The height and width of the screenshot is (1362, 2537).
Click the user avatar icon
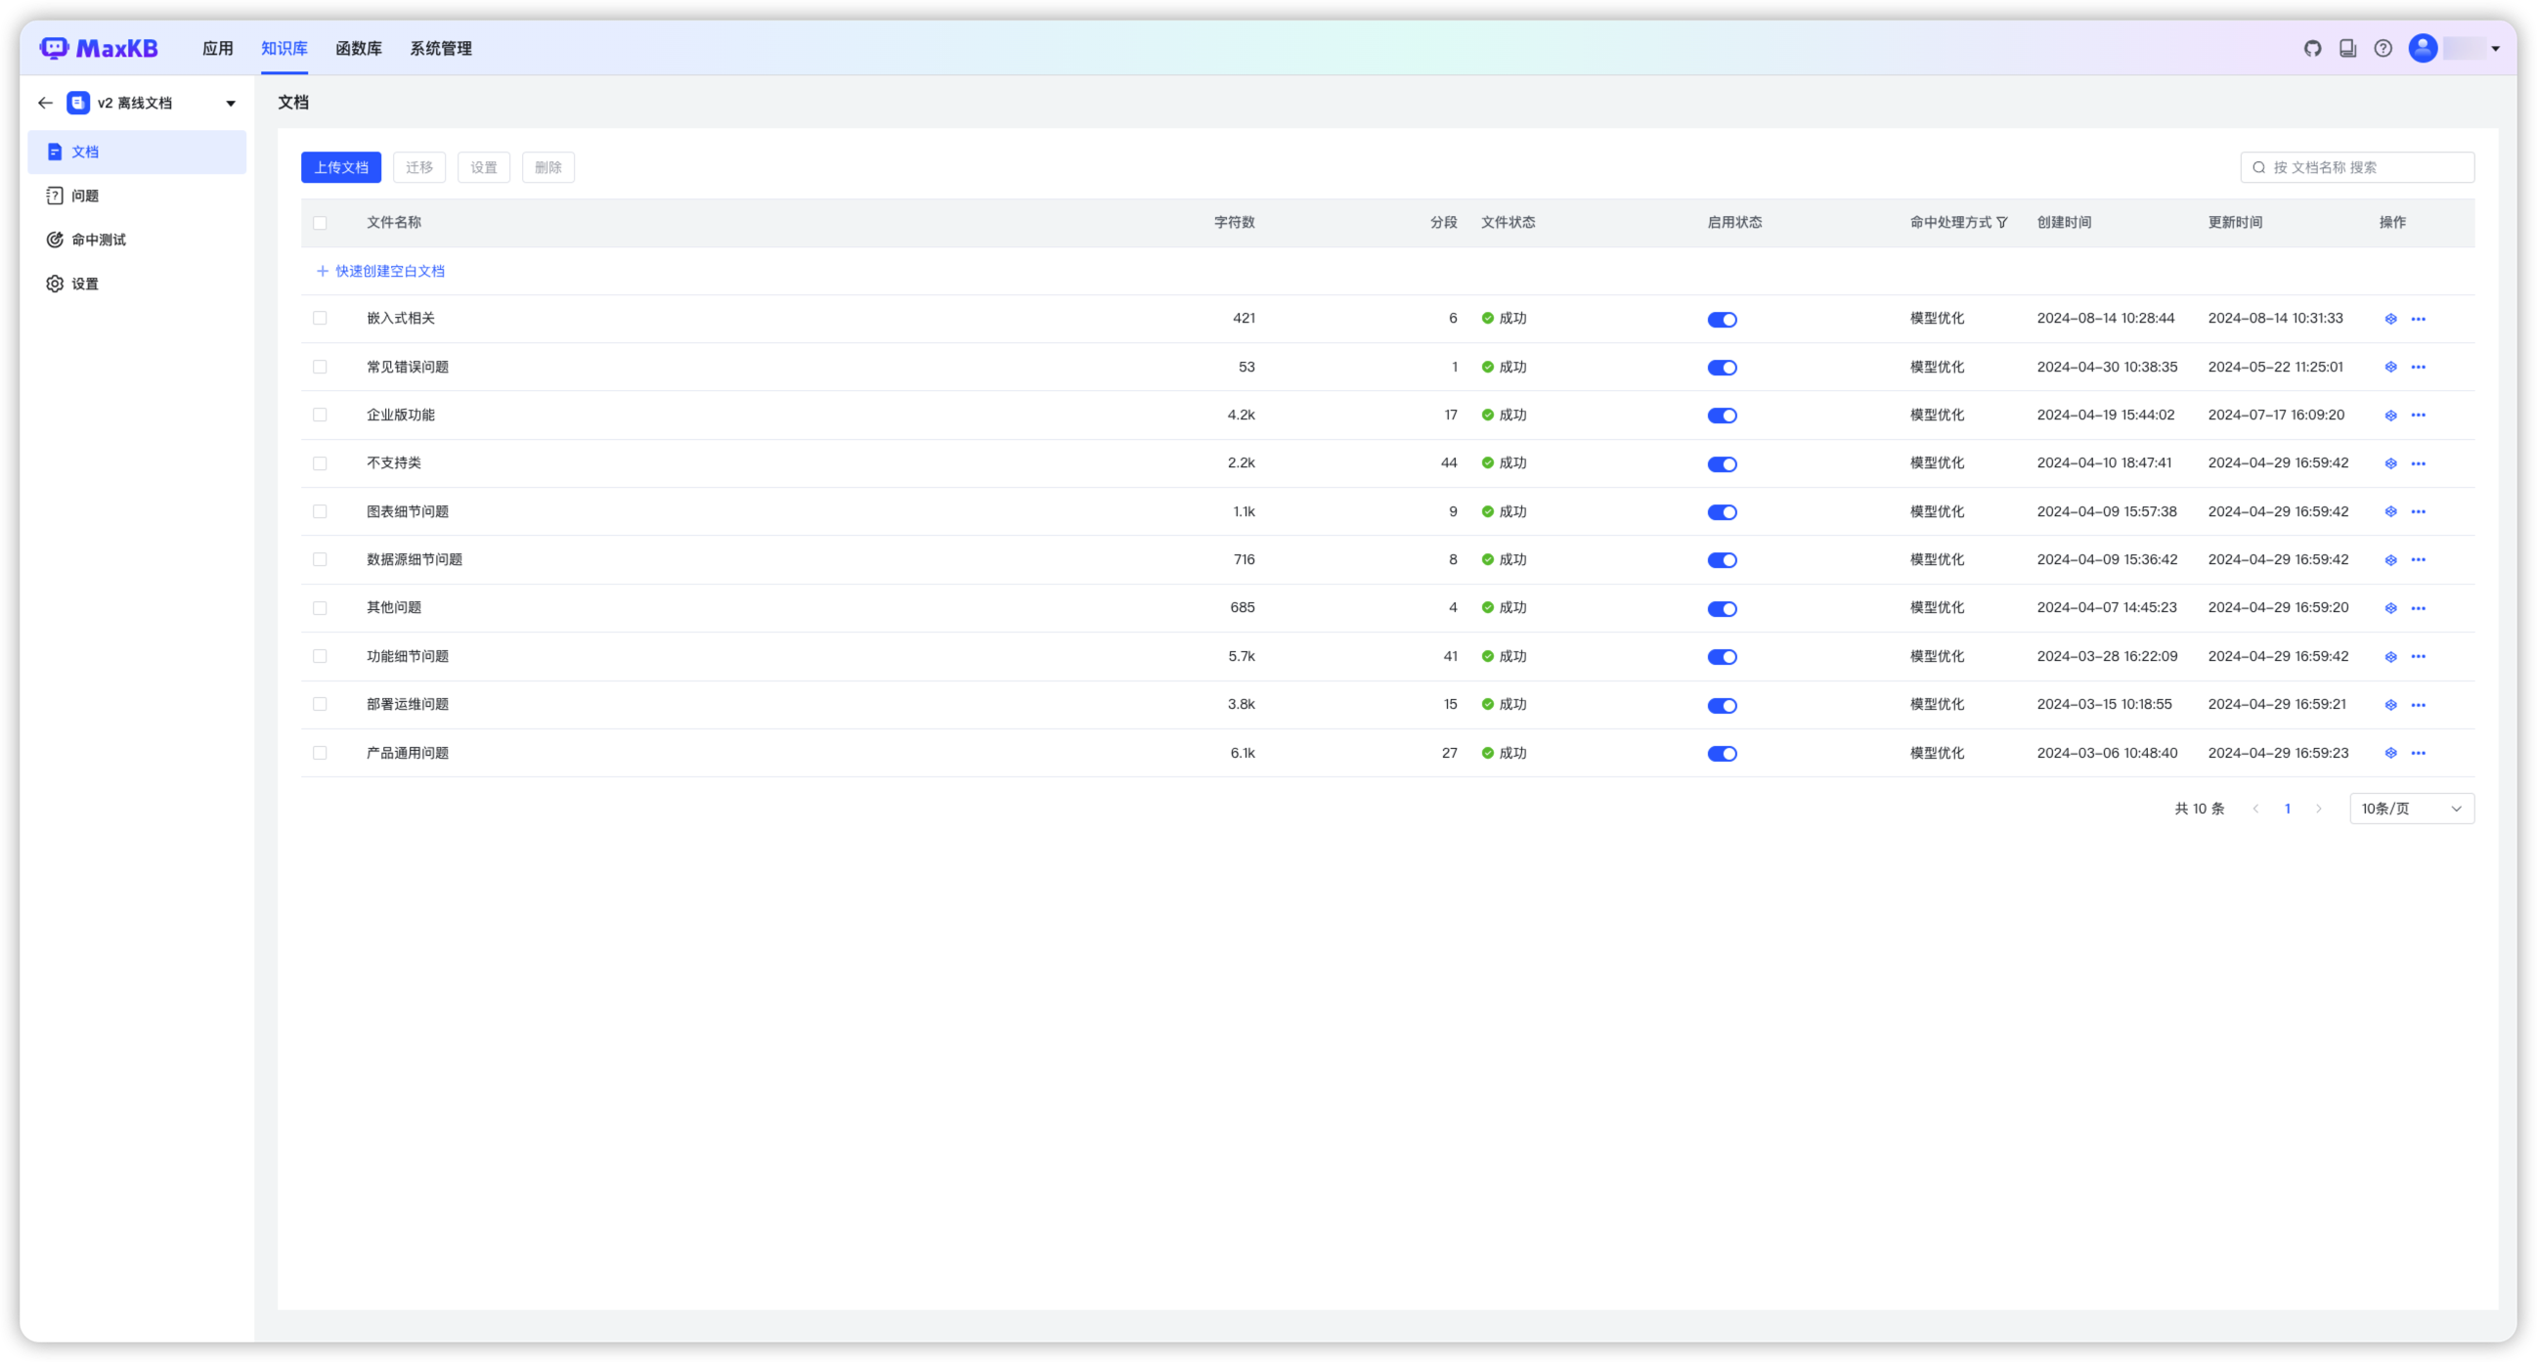click(x=2423, y=48)
